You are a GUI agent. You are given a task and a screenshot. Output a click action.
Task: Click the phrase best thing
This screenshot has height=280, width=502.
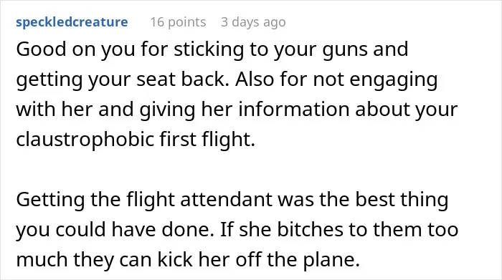tap(402, 199)
